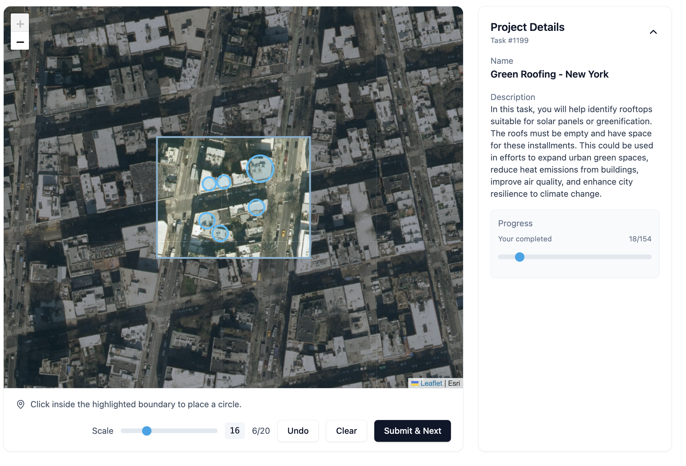Click the map zoom in plus button

pyautogui.click(x=20, y=24)
